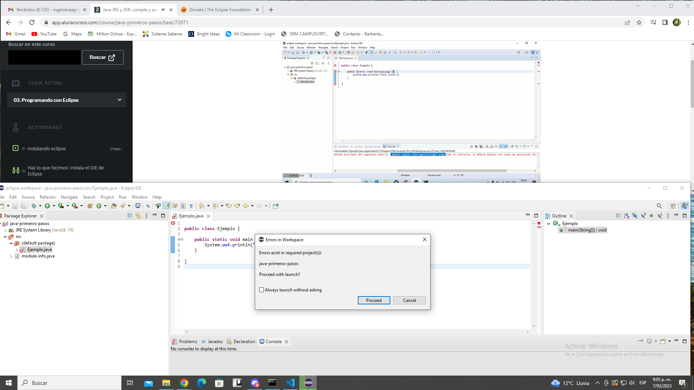Open the Window menu in Eclipse
The width and height of the screenshot is (694, 390).
140,197
